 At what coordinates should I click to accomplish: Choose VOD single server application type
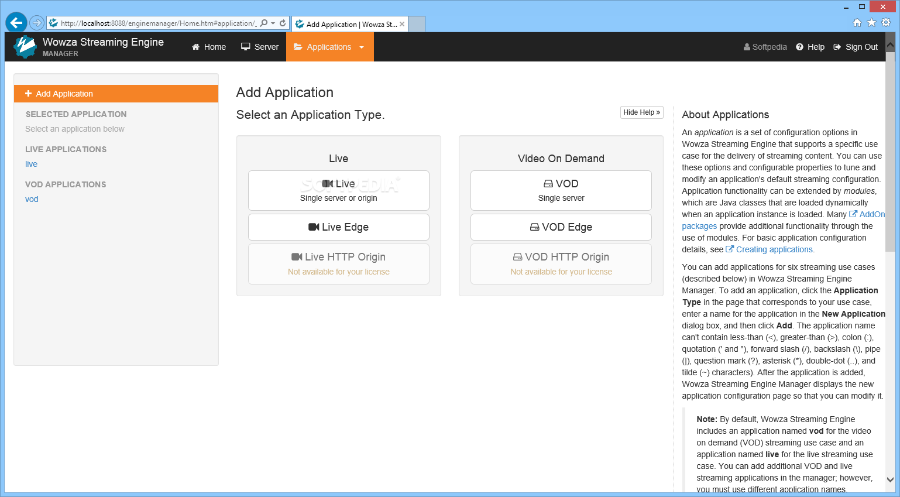coord(561,190)
